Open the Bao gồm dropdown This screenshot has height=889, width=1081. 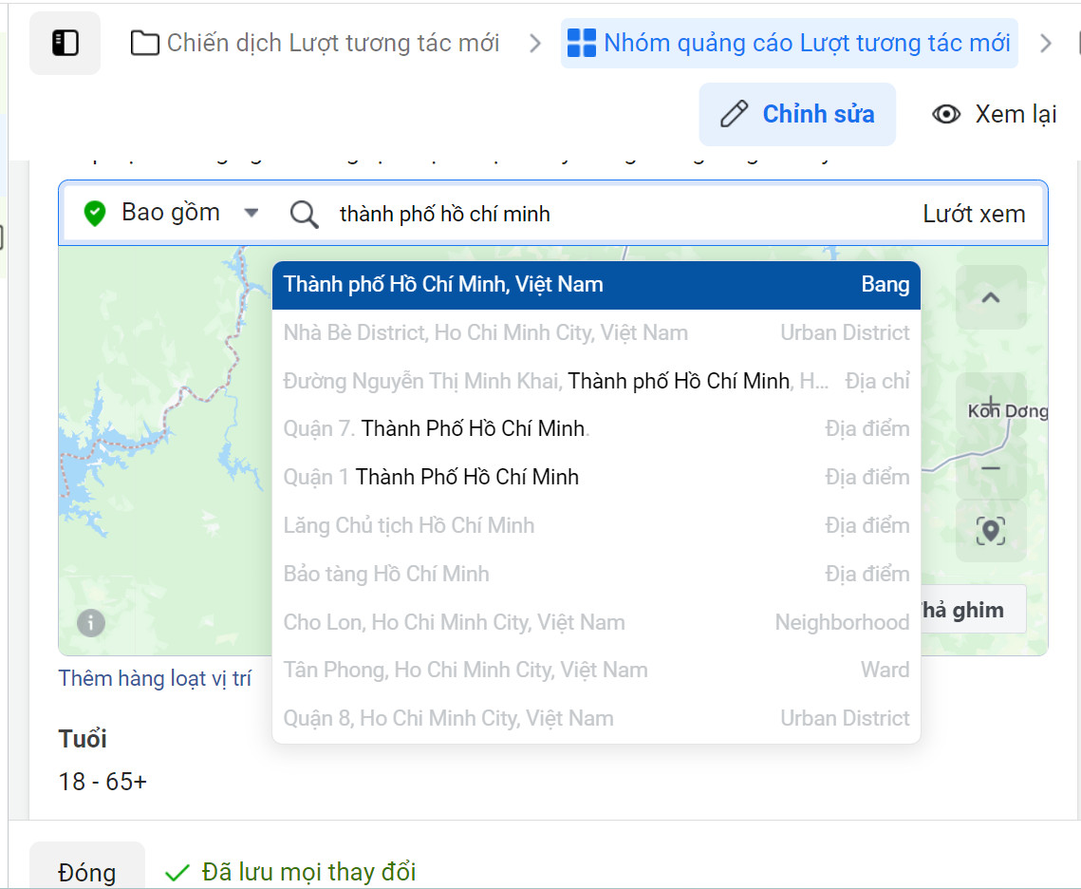[x=170, y=213]
